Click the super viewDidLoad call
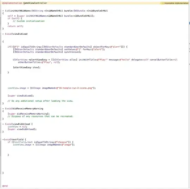190x189 pixels. click(21, 96)
